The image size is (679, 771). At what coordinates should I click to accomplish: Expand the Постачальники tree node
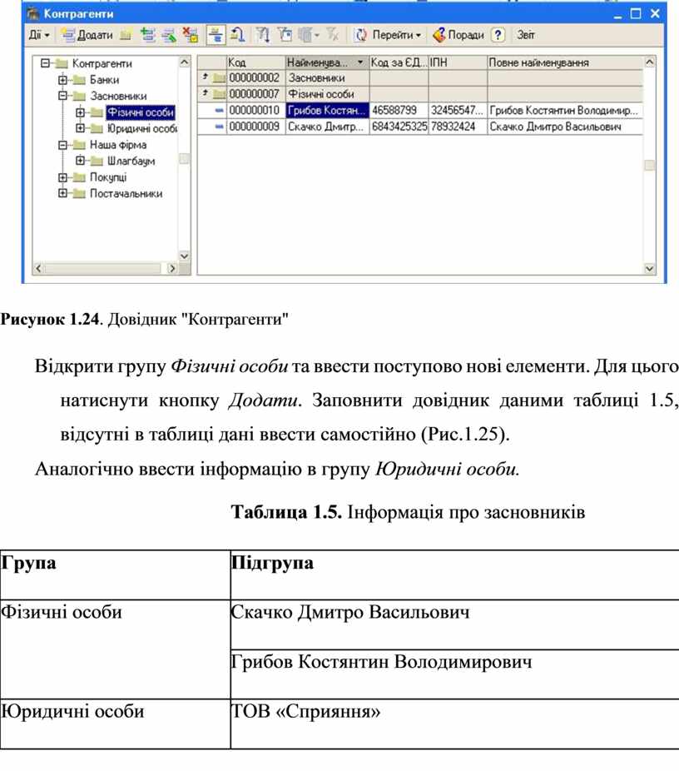coord(62,193)
